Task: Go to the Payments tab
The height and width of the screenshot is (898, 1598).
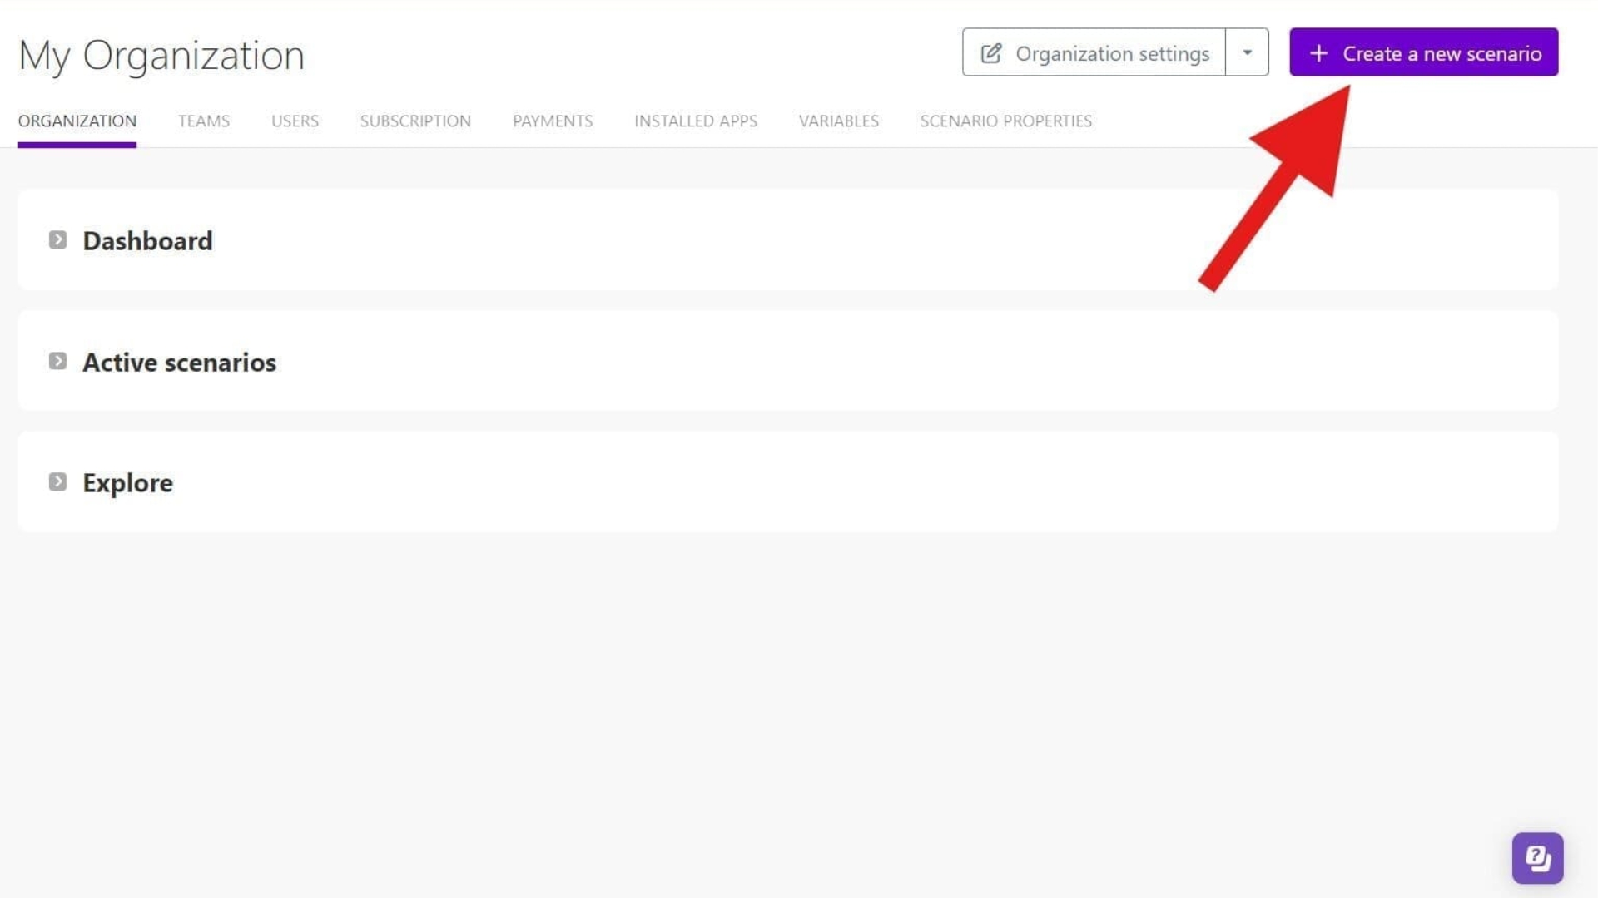Action: (x=553, y=121)
